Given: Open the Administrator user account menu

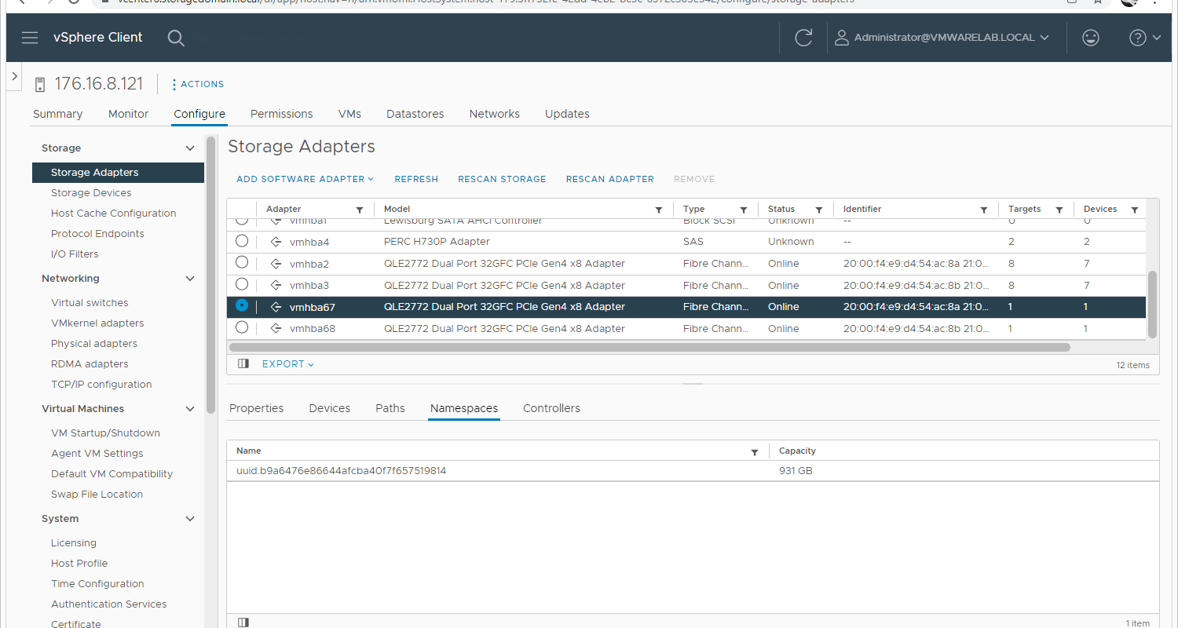Looking at the screenshot, I should pos(942,38).
